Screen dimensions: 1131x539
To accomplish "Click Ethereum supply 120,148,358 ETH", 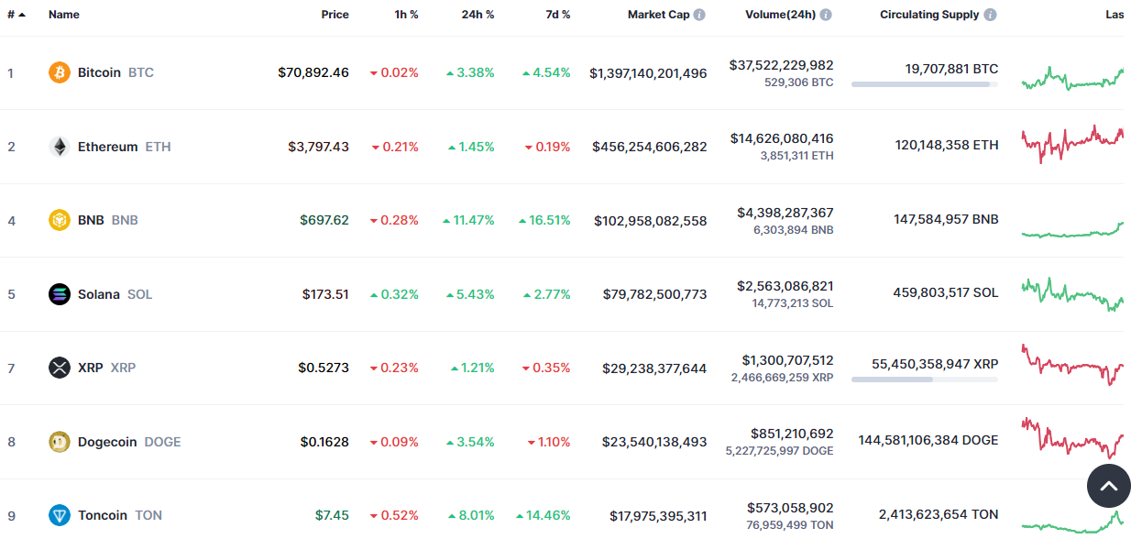I will coord(947,145).
